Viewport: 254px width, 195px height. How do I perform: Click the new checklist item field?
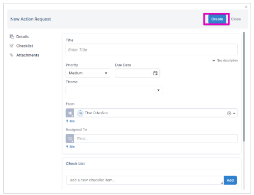tap(145, 180)
